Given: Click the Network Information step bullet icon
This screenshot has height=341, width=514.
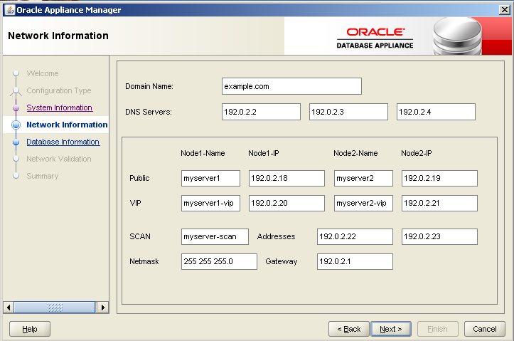Looking at the screenshot, I should 16,125.
